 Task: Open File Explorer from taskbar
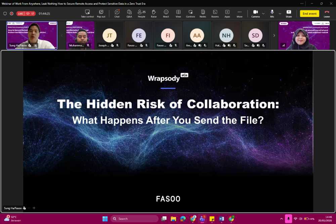click(173, 219)
